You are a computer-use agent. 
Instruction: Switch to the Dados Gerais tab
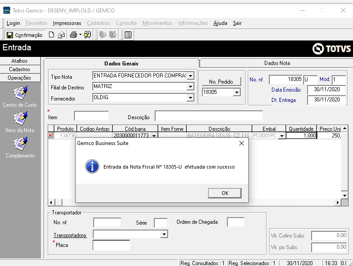pyautogui.click(x=121, y=63)
